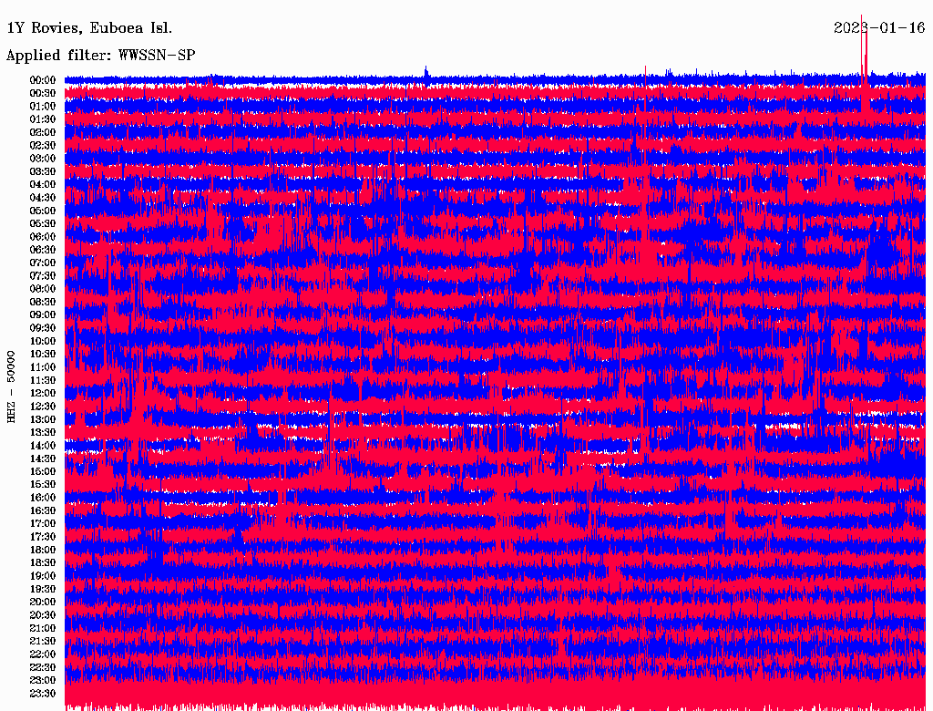
Task: Select the 04:30 time label
Action: tap(43, 197)
